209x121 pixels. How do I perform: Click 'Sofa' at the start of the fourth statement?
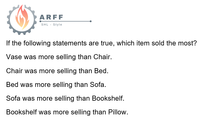(13, 98)
